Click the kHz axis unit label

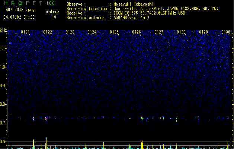click(x=3, y=30)
